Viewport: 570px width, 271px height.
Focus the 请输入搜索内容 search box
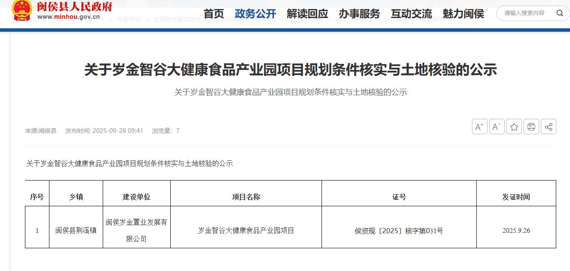[524, 13]
